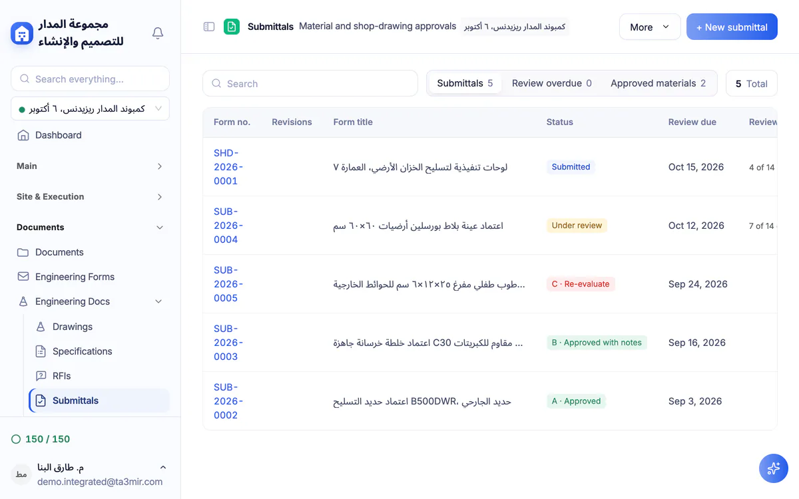Click the Submitted status badge
The height and width of the screenshot is (499, 799).
point(571,167)
